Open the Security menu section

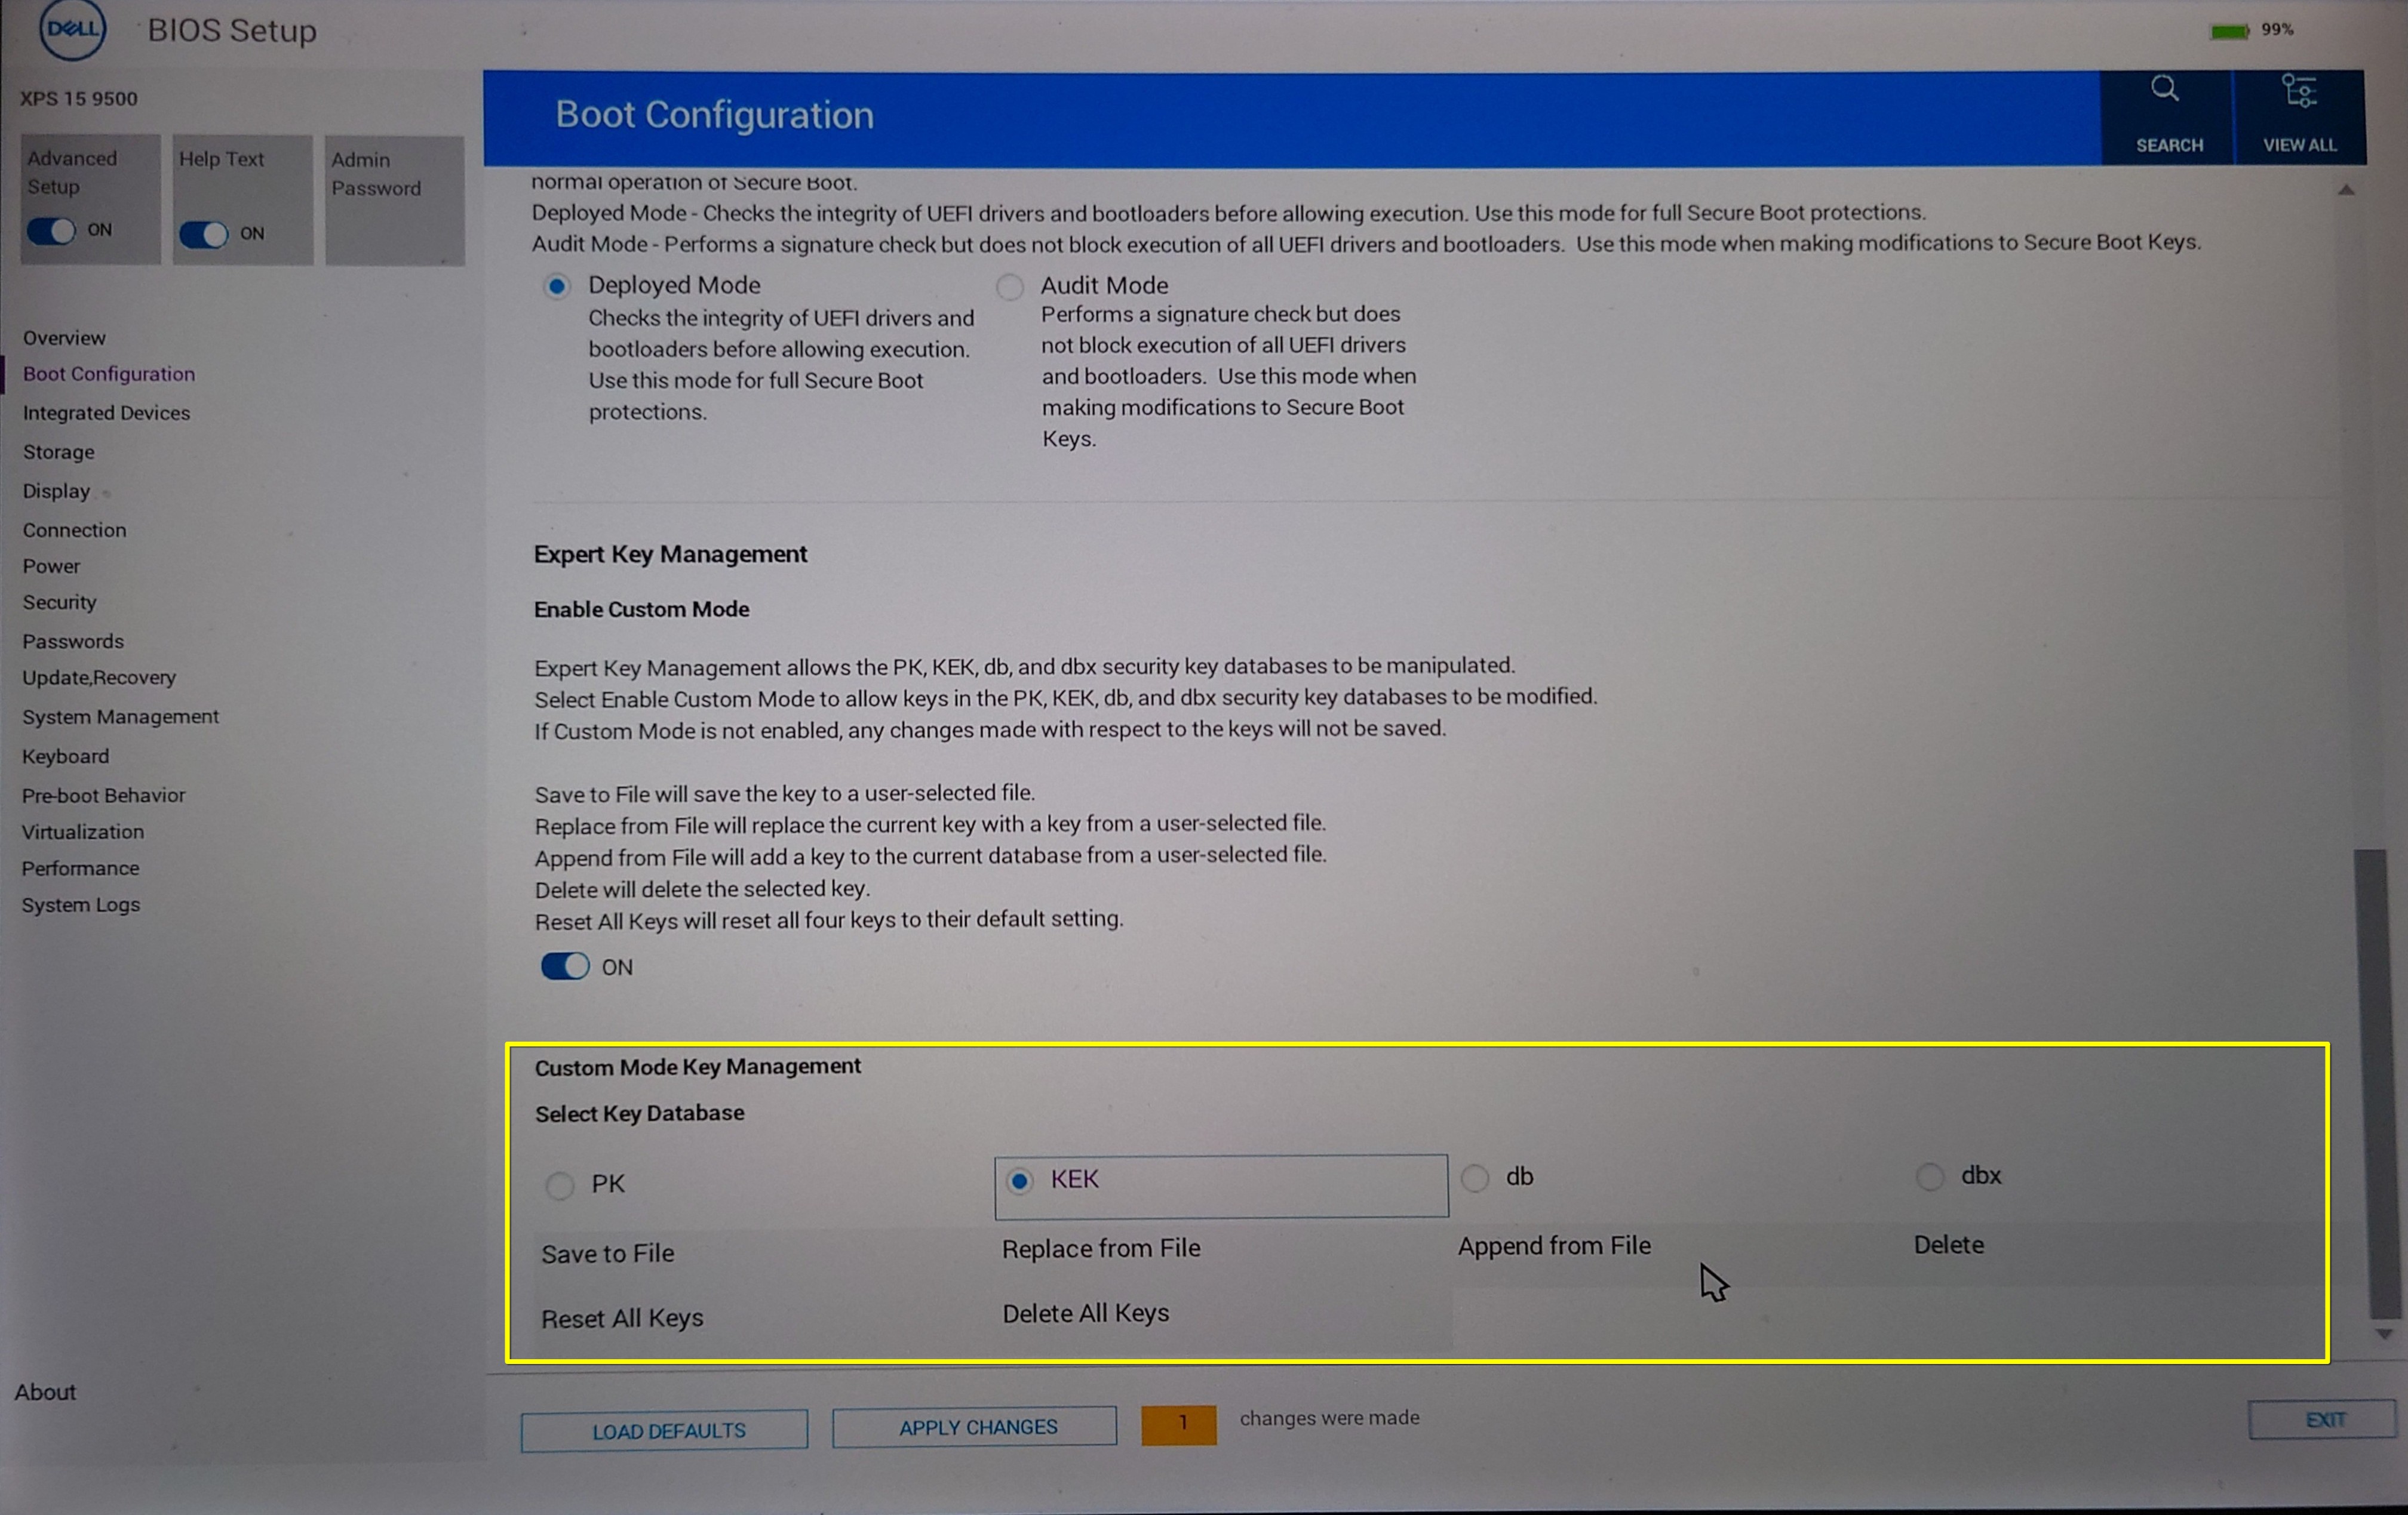(60, 603)
